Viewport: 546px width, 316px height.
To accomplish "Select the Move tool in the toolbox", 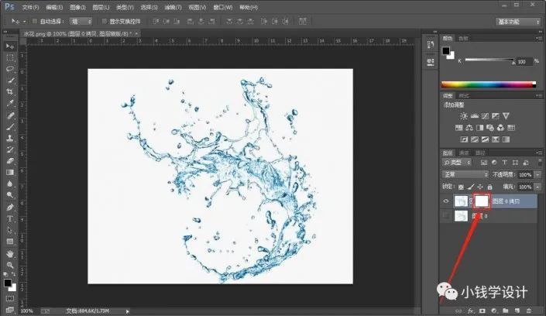I will point(10,46).
